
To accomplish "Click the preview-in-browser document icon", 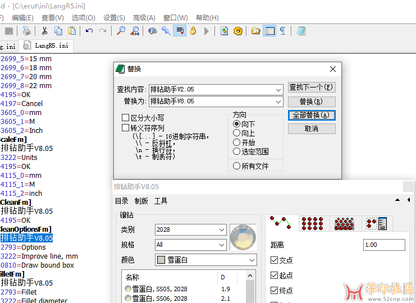I will pyautogui.click(x=224, y=31).
